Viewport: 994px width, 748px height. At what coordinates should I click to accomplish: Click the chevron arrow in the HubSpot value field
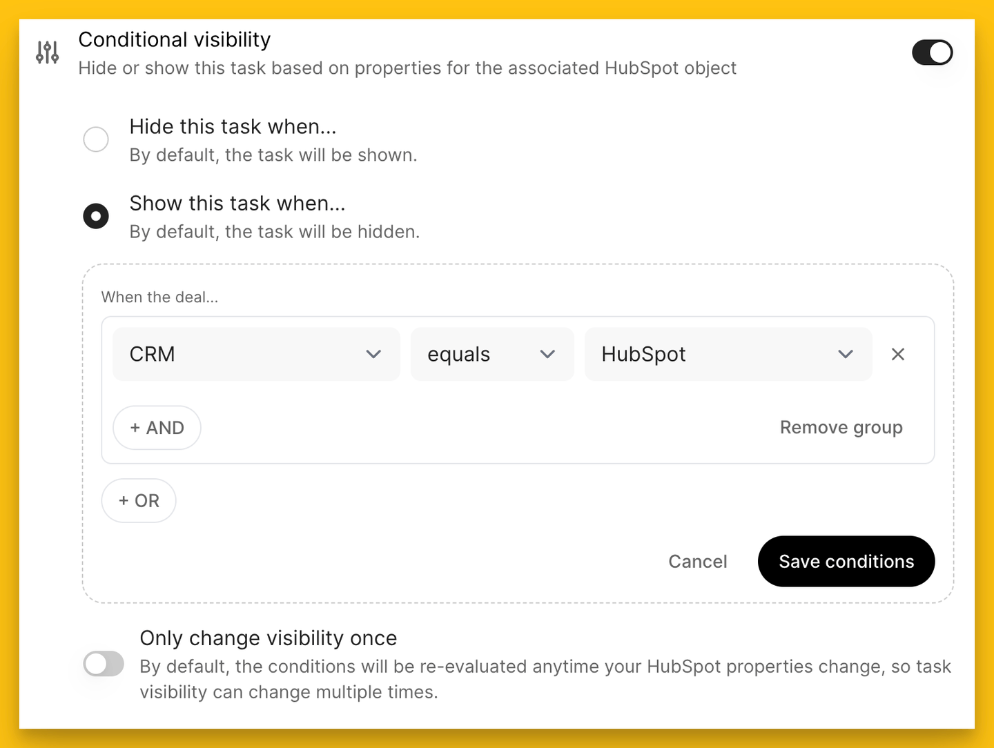point(846,354)
